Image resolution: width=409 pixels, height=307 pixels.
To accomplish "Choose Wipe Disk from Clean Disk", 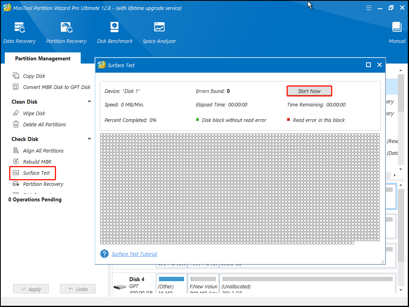I will [x=34, y=113].
